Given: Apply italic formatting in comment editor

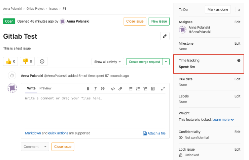Looking at the screenshot, I should point(95,89).
